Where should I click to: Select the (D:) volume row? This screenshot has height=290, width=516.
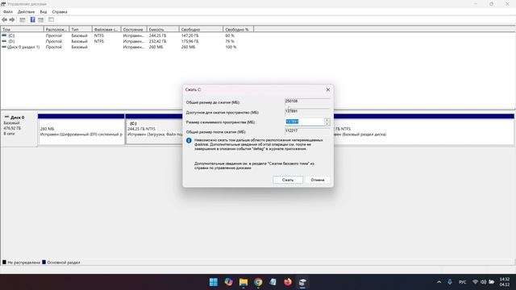(x=127, y=41)
